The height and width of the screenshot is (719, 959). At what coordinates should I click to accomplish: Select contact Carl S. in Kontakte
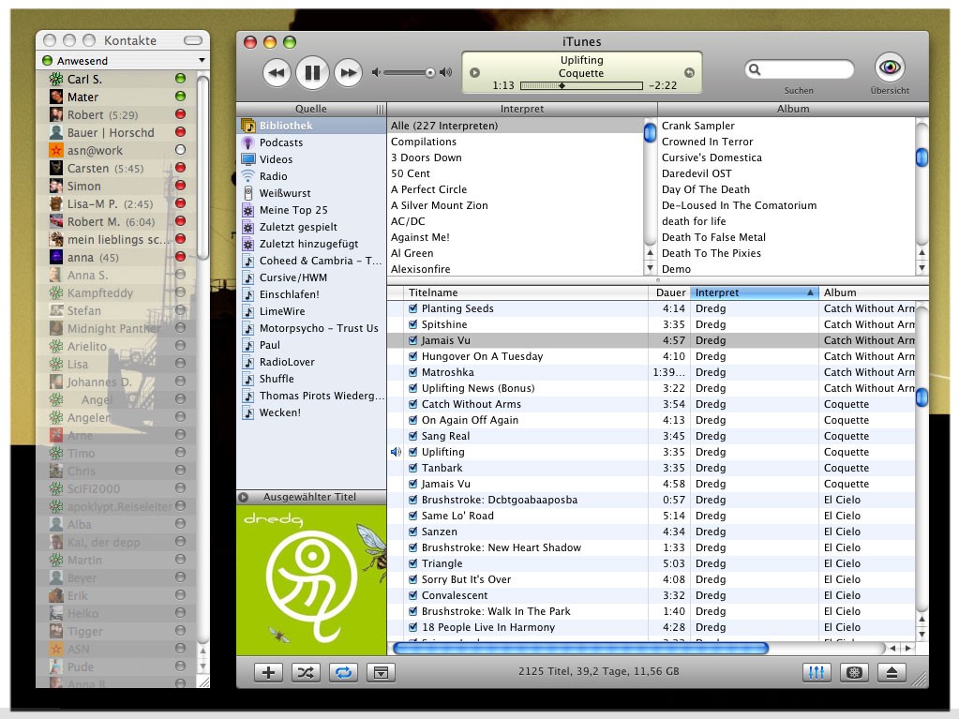click(x=116, y=79)
